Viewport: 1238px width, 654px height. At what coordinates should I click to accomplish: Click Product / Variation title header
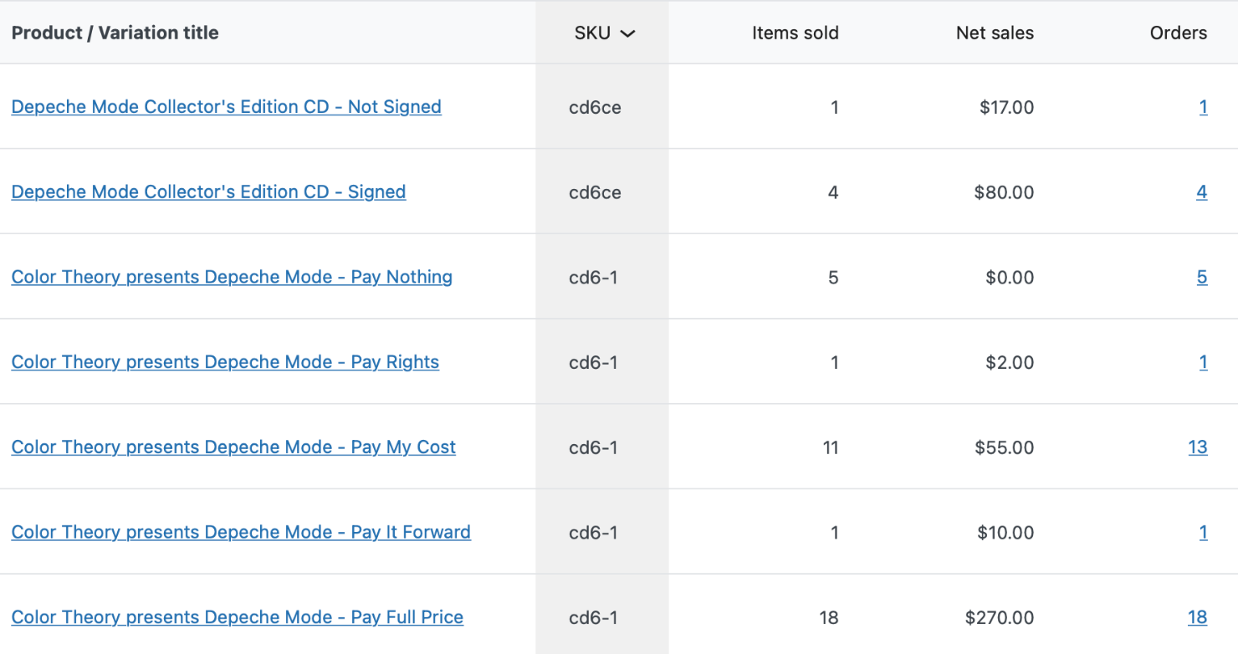[115, 33]
